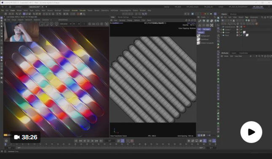The height and width of the screenshot is (159, 272).
Task: Filter materials with the All button
Action: [x=199, y=29]
